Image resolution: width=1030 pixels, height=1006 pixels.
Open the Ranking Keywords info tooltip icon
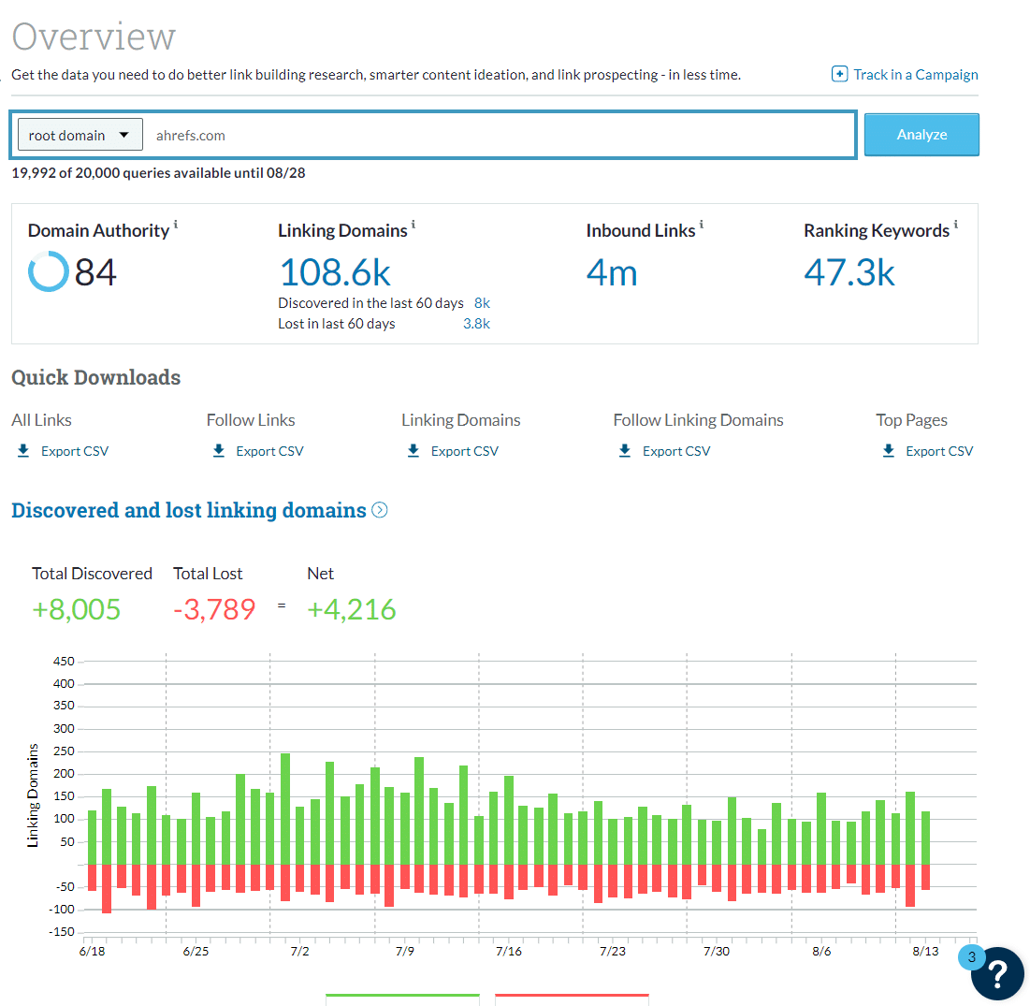956,225
